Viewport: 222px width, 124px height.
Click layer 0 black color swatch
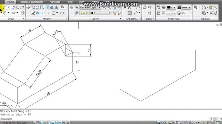(92, 13)
